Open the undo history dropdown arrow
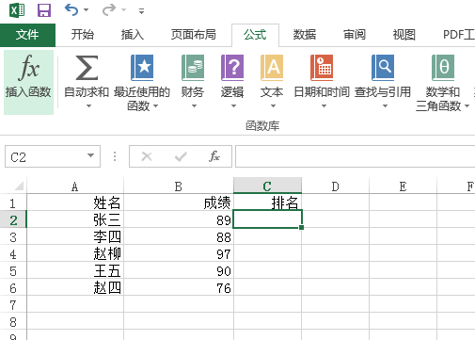 click(x=86, y=10)
